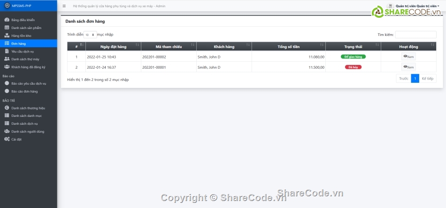Click the Danh sách thương hiệu icon

pos(7,108)
